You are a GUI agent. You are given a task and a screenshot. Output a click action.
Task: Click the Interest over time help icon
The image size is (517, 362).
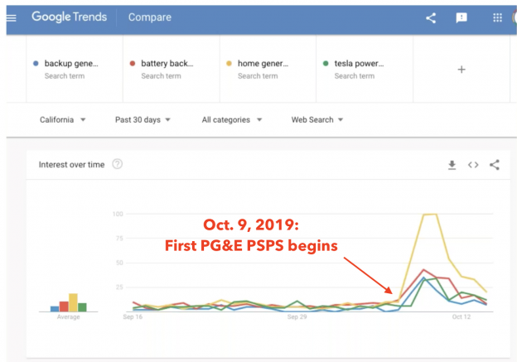coord(118,164)
